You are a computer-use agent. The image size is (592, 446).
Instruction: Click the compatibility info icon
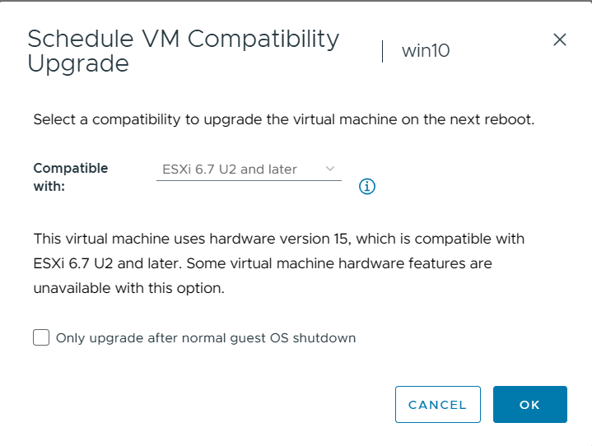[367, 187]
